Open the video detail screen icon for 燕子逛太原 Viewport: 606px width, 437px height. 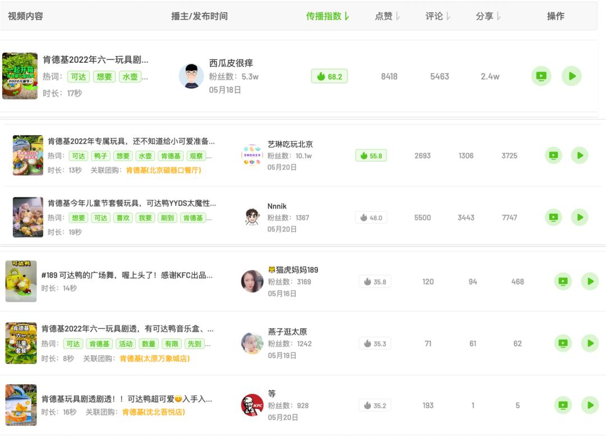563,343
